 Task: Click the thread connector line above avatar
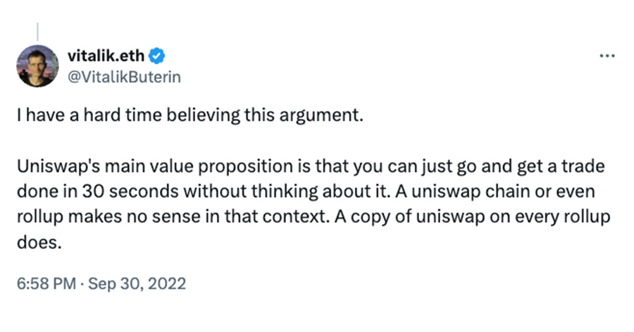(37, 32)
